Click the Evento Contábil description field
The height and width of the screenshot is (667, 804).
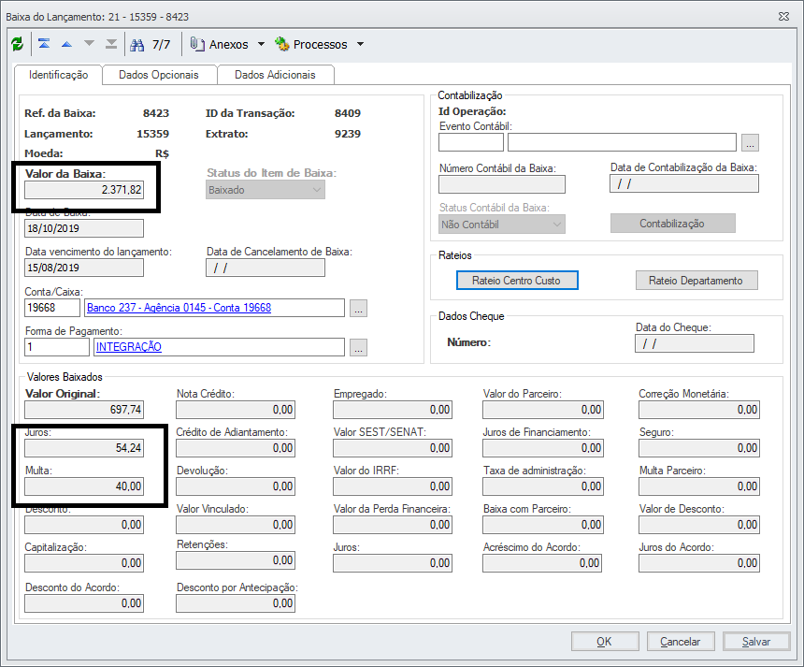[622, 142]
